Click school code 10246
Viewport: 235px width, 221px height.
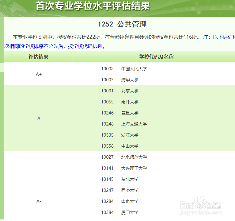tap(107, 113)
